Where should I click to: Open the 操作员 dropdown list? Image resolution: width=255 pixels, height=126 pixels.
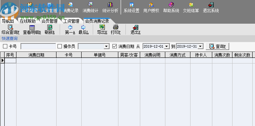tap(106, 46)
